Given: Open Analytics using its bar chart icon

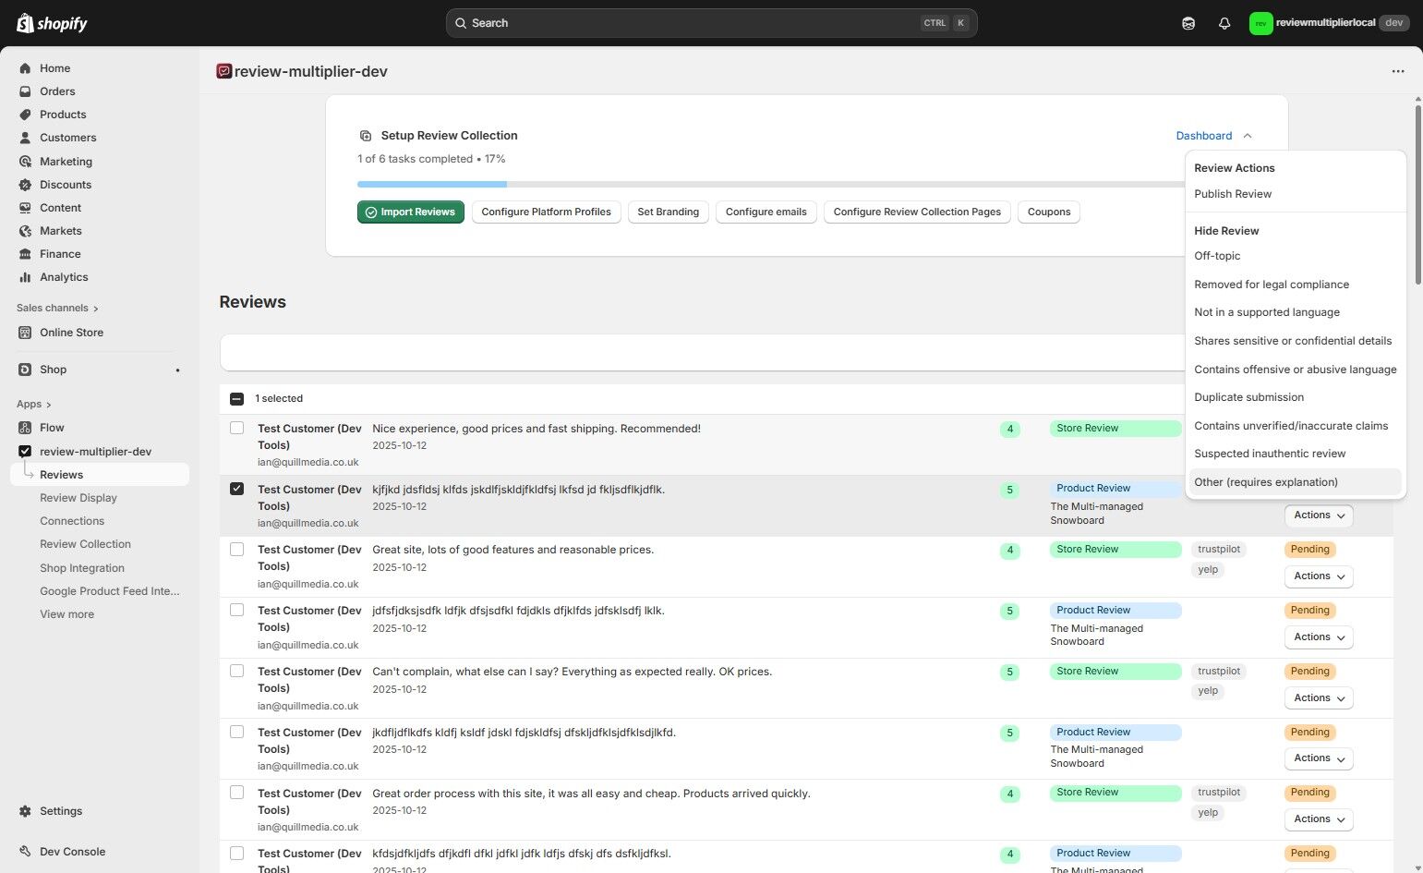Looking at the screenshot, I should (x=25, y=277).
